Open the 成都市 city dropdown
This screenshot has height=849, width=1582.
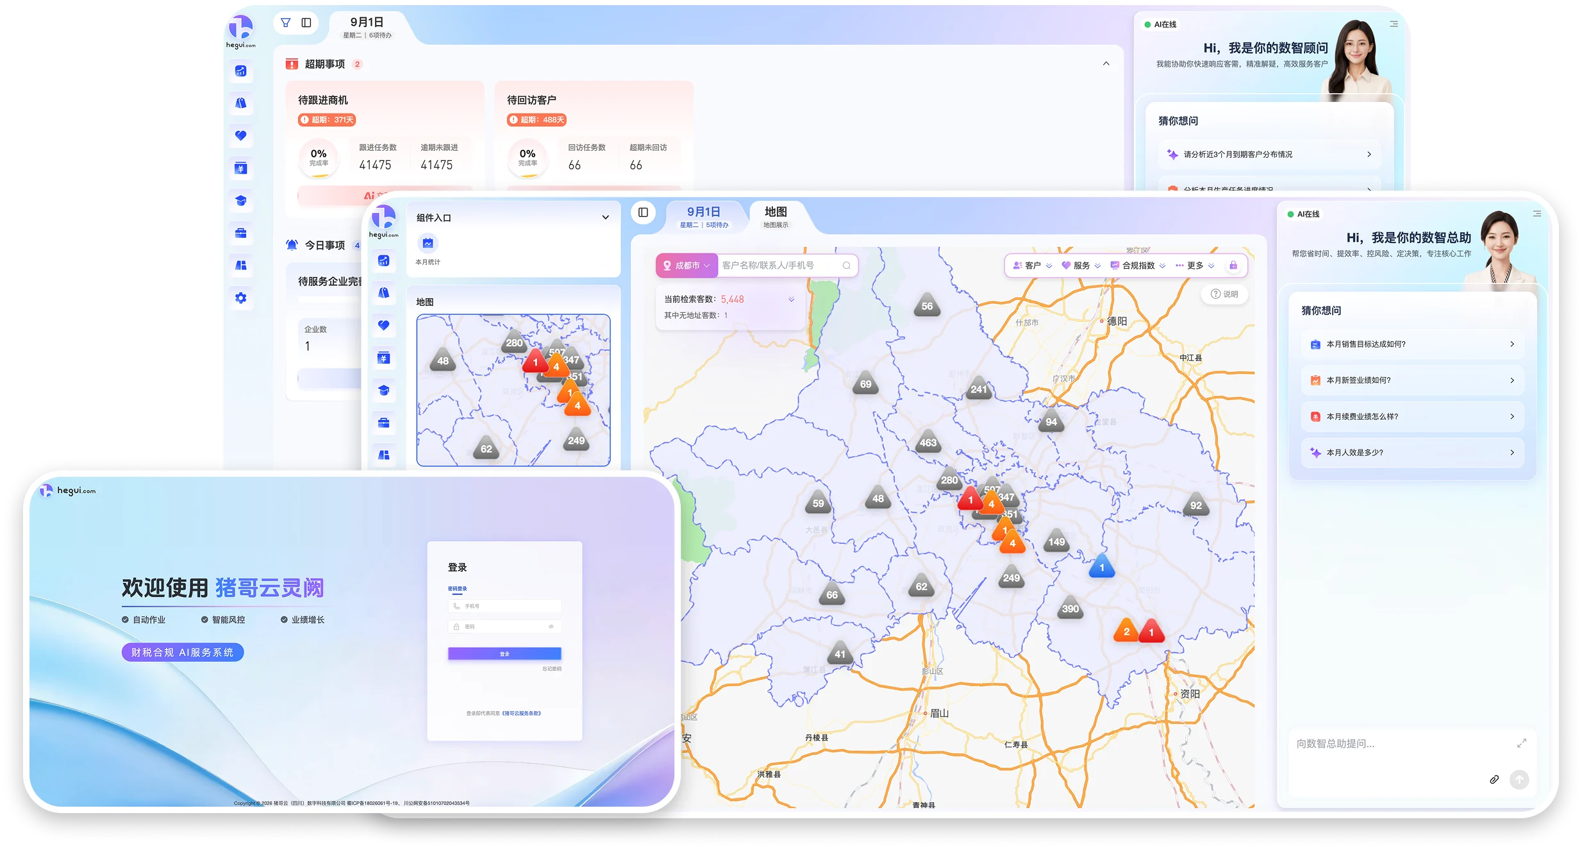click(x=687, y=265)
